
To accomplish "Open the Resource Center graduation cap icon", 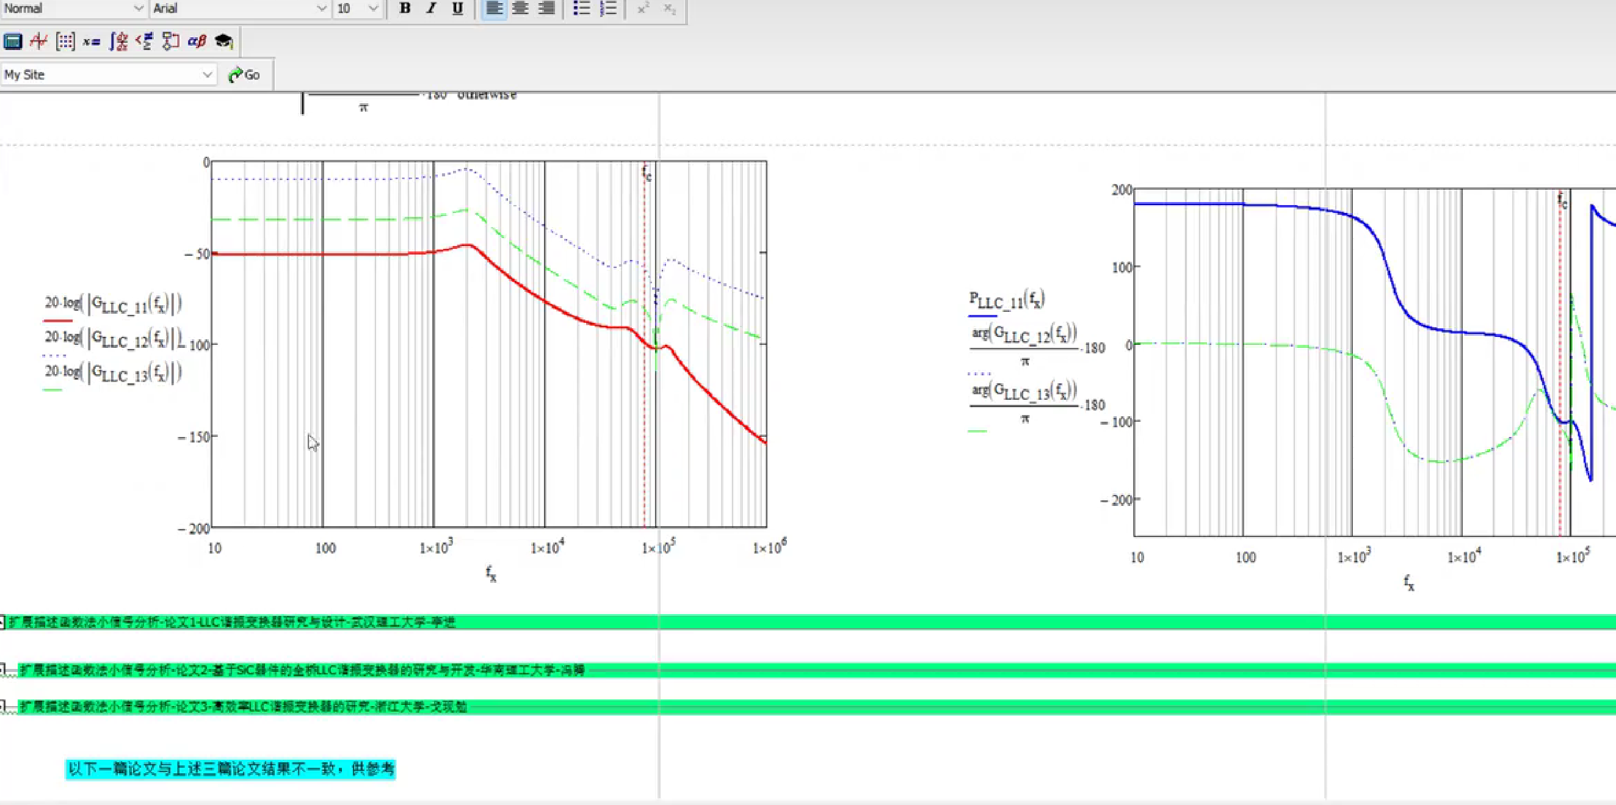I will point(223,42).
